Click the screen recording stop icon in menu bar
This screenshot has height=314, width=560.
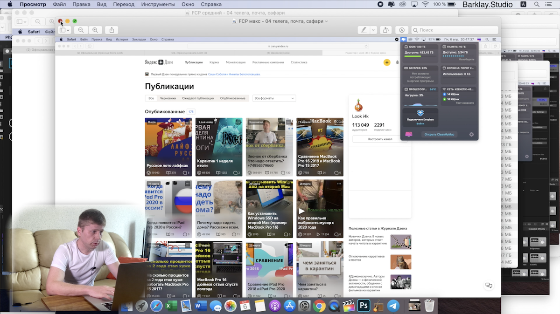pyautogui.click(x=381, y=4)
